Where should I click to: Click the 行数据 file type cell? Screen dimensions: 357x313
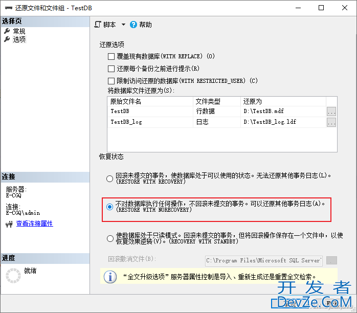[x=217, y=111]
